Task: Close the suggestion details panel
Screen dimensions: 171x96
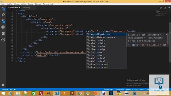Action: point(166,34)
